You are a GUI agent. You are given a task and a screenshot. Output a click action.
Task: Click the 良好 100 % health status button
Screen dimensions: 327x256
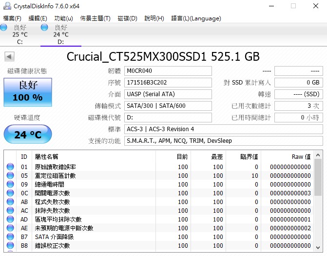[28, 92]
